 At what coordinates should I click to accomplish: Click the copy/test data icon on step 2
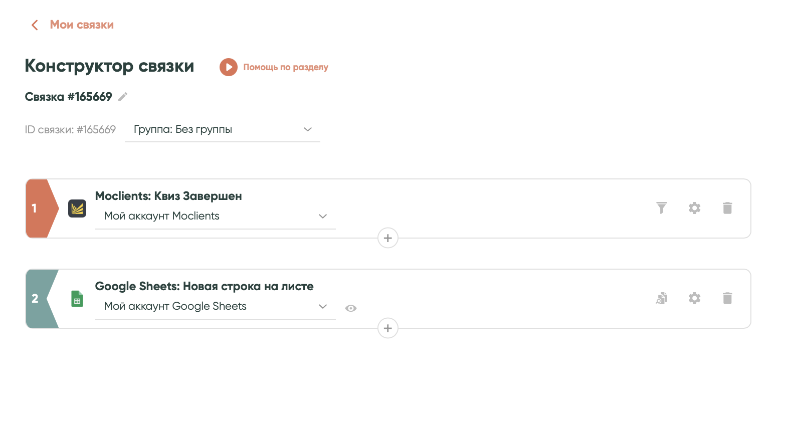tap(662, 298)
